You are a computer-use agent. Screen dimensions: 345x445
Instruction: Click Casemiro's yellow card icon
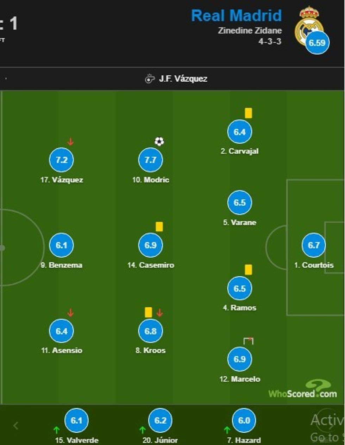159,226
